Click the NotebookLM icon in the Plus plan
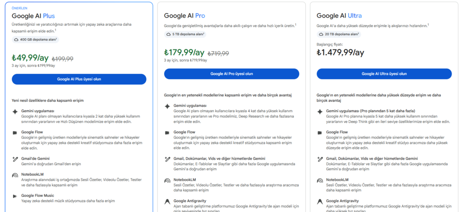This screenshot has width=462, height=212. (x=15, y=175)
